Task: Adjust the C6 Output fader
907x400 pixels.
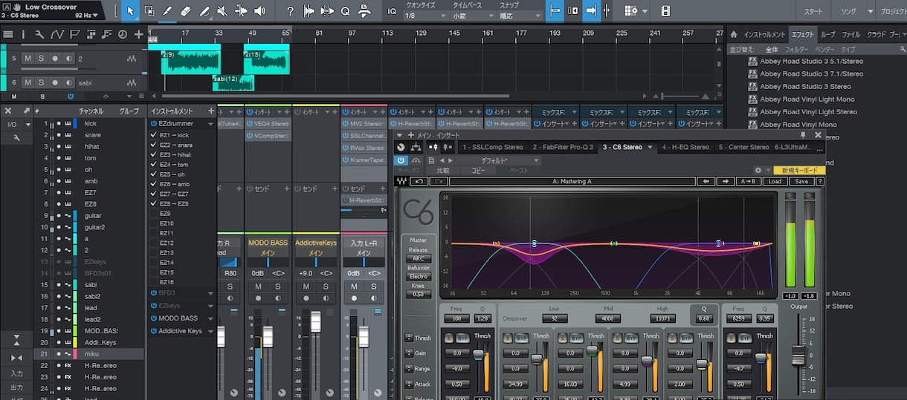Action: [x=798, y=357]
